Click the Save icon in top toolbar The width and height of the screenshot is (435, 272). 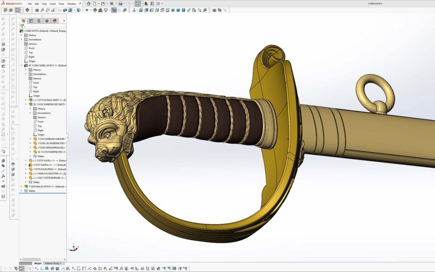pos(112,3)
